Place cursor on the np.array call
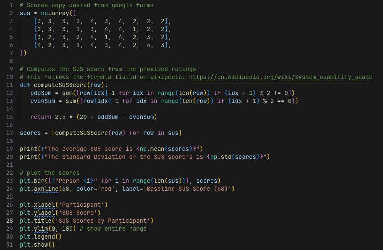This screenshot has height=250, width=383. [x=55, y=13]
